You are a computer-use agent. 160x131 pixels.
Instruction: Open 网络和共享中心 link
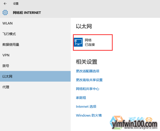click(x=88, y=89)
